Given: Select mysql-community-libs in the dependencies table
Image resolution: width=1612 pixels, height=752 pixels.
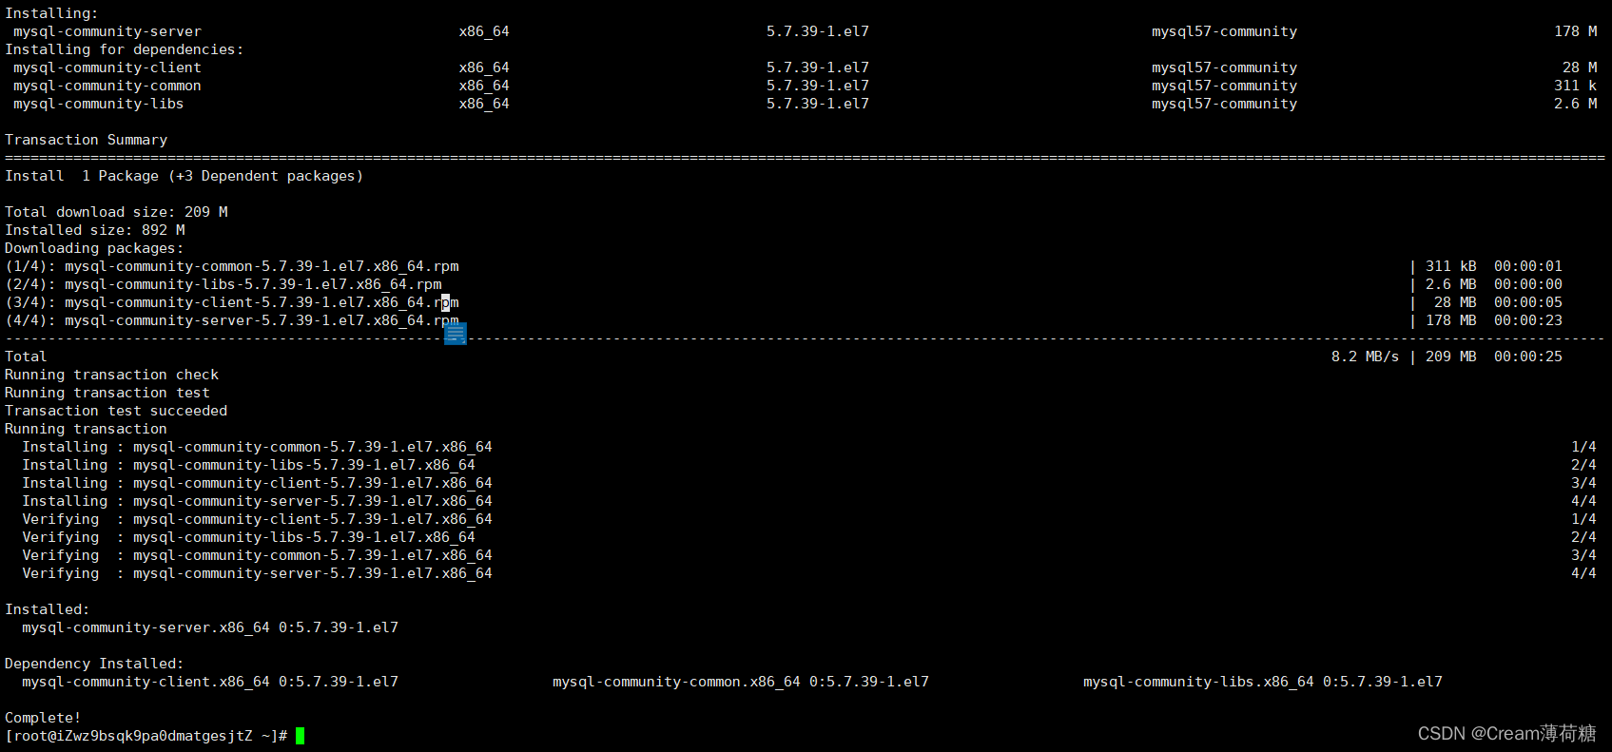Looking at the screenshot, I should point(99,104).
